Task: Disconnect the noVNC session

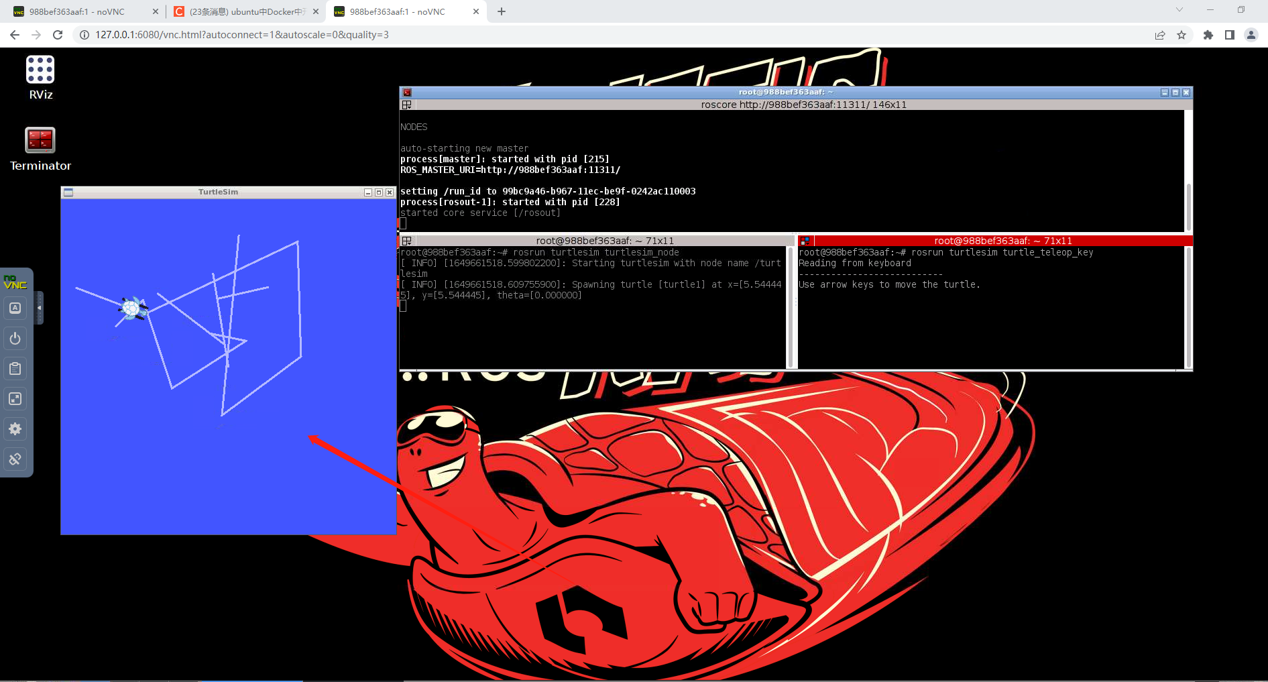Action: click(x=15, y=459)
